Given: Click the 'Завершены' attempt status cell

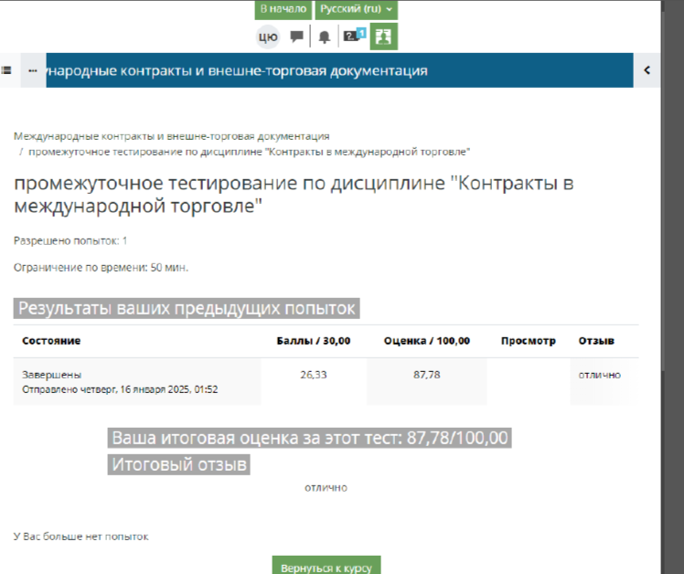Looking at the screenshot, I should coord(52,375).
